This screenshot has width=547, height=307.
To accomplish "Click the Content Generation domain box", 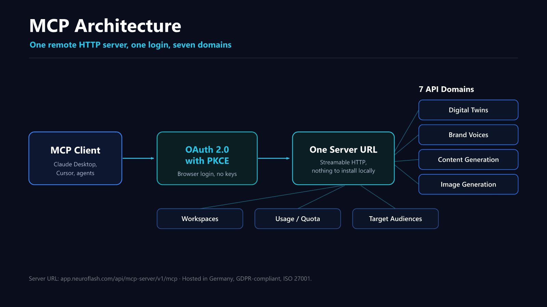I will click(x=468, y=160).
